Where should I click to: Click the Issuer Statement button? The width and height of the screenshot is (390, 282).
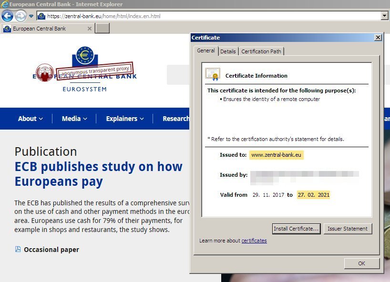click(x=348, y=229)
